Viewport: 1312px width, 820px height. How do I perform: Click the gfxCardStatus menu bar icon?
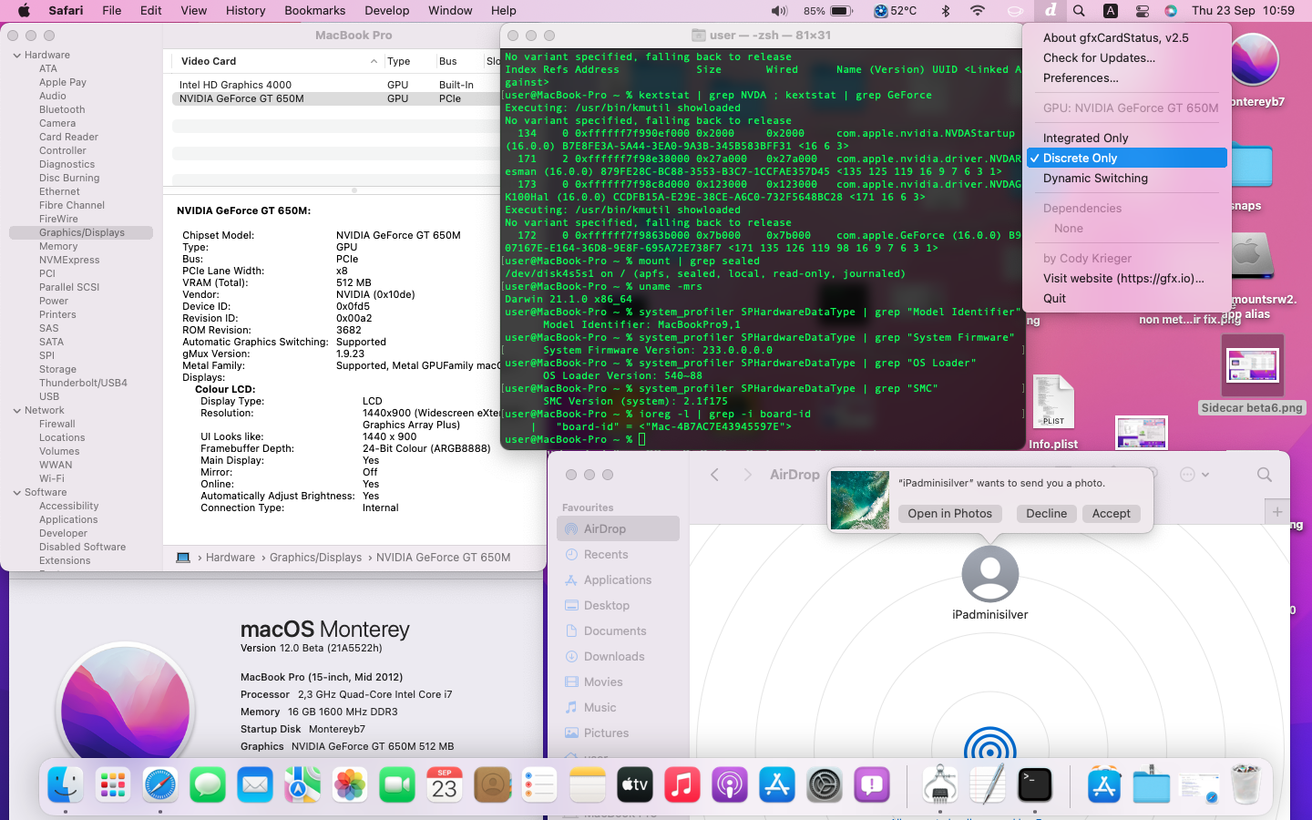tap(1051, 11)
